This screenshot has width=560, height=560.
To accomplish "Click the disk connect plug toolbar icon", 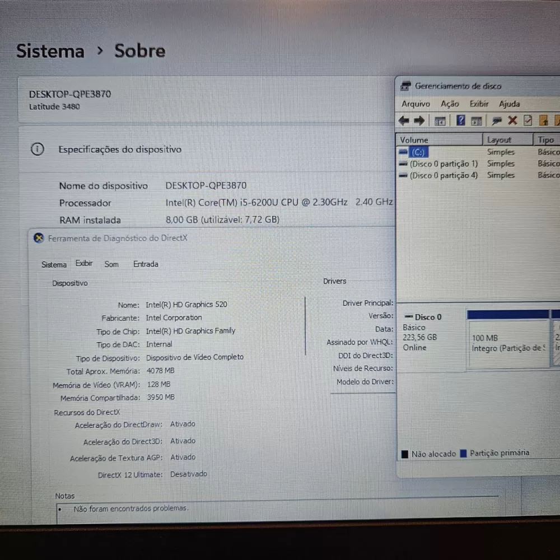I will pos(496,120).
